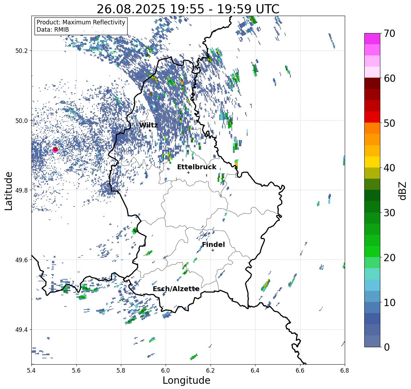Click the plot title with date and time
The height and width of the screenshot is (389, 411).
point(188,9)
